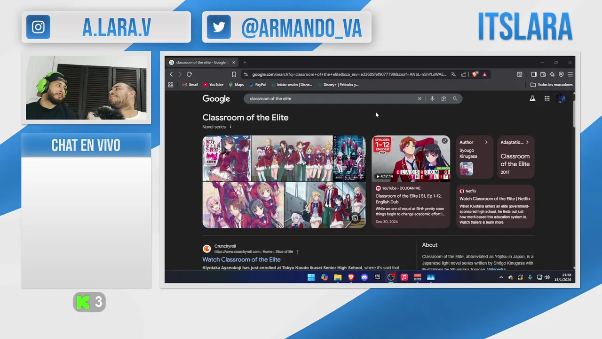602x339 pixels.
Task: Open a new browser tab
Action: (245, 62)
